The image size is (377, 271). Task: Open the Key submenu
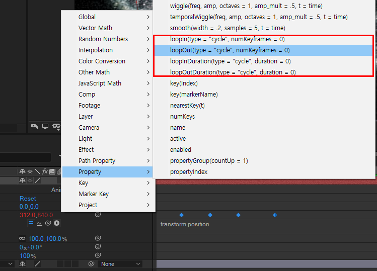click(x=107, y=183)
